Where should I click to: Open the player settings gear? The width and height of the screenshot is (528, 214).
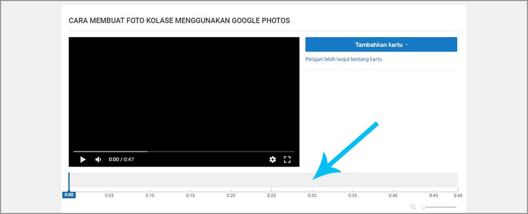[273, 159]
